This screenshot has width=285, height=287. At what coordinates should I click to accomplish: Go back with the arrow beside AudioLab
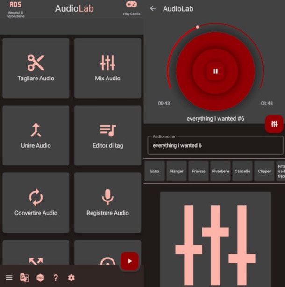coord(153,8)
